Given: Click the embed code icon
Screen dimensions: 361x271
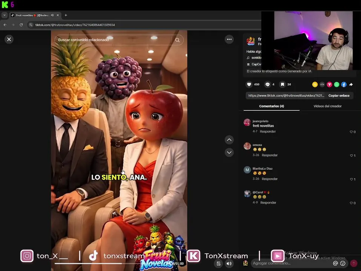Looking at the screenshot, I should [x=322, y=85].
